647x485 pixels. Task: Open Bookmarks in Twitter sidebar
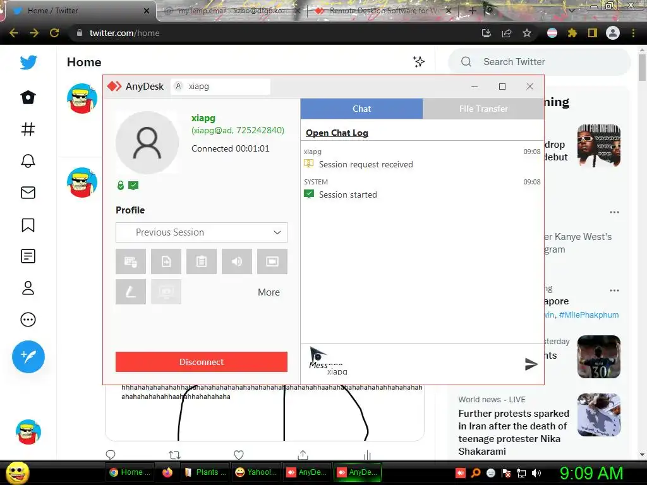28,225
